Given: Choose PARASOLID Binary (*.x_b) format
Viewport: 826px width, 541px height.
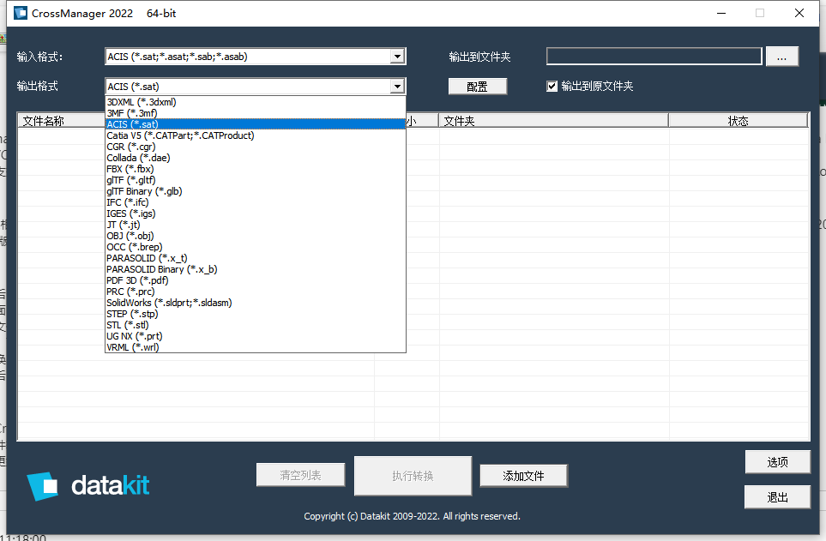Looking at the screenshot, I should (256, 269).
